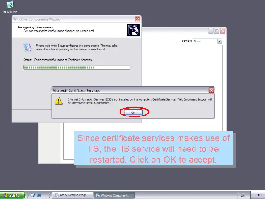Click the setup CD icon beside wait message
This screenshot has height=199, width=265.
tap(27, 47)
